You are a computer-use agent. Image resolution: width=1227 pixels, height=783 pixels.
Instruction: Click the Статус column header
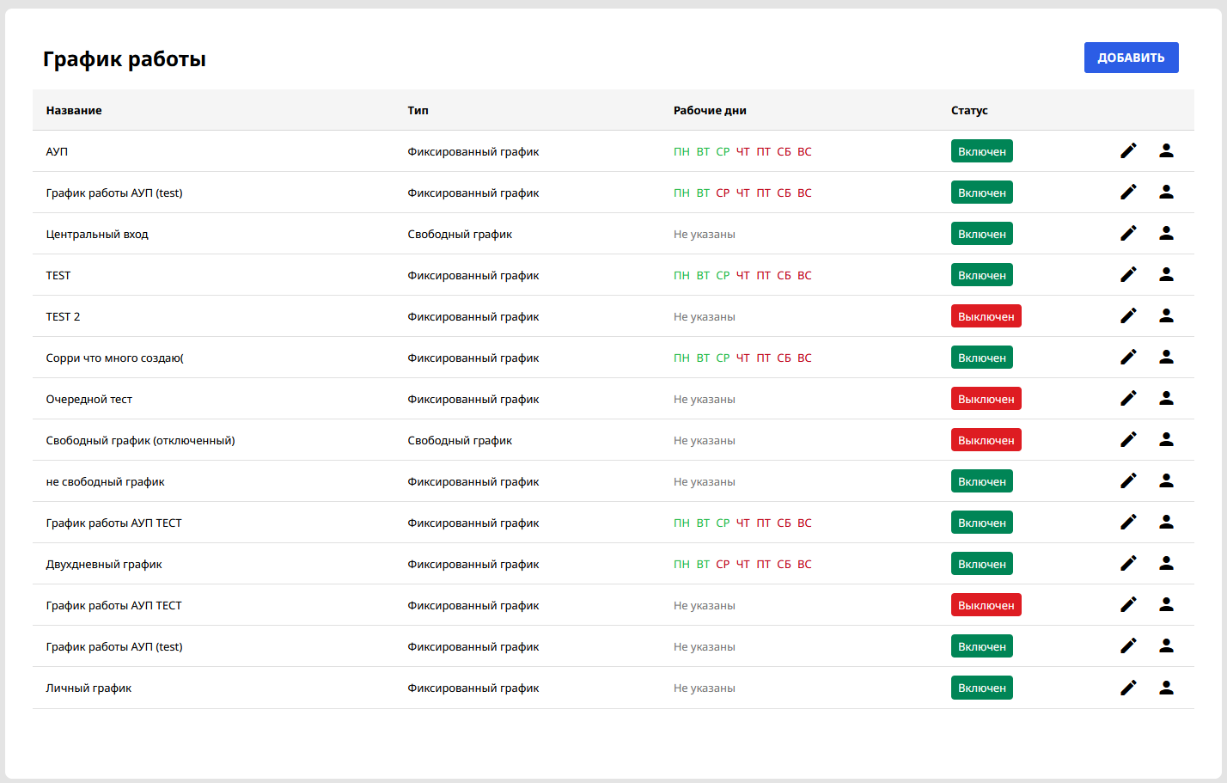pyautogui.click(x=969, y=110)
